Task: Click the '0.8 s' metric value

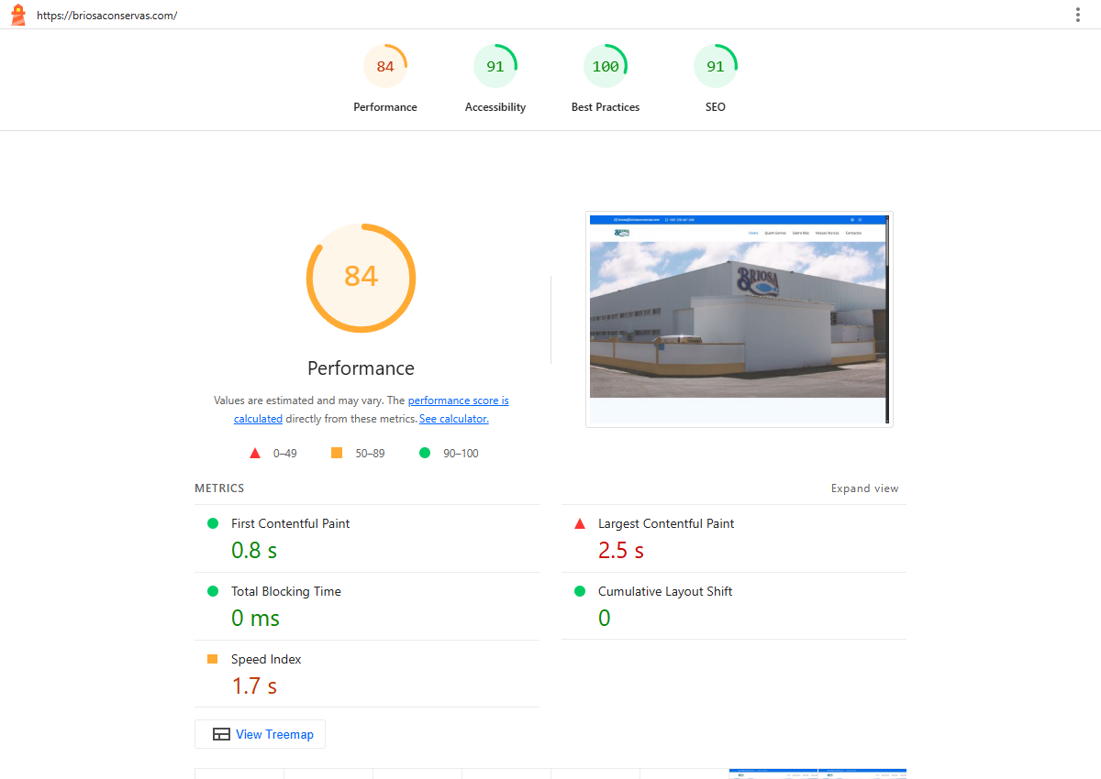Action: pos(254,550)
